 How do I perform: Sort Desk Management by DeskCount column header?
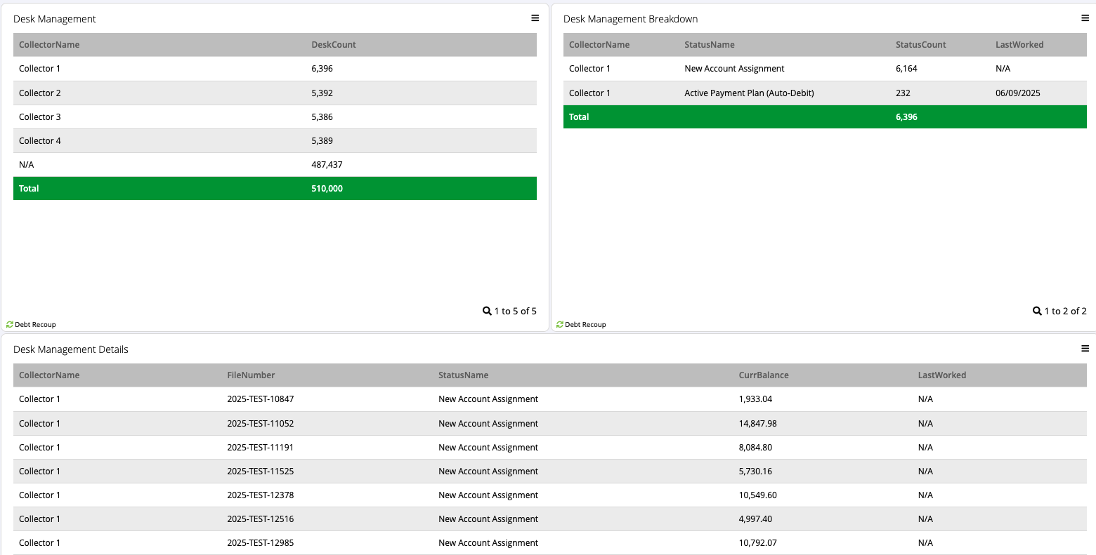coord(334,45)
